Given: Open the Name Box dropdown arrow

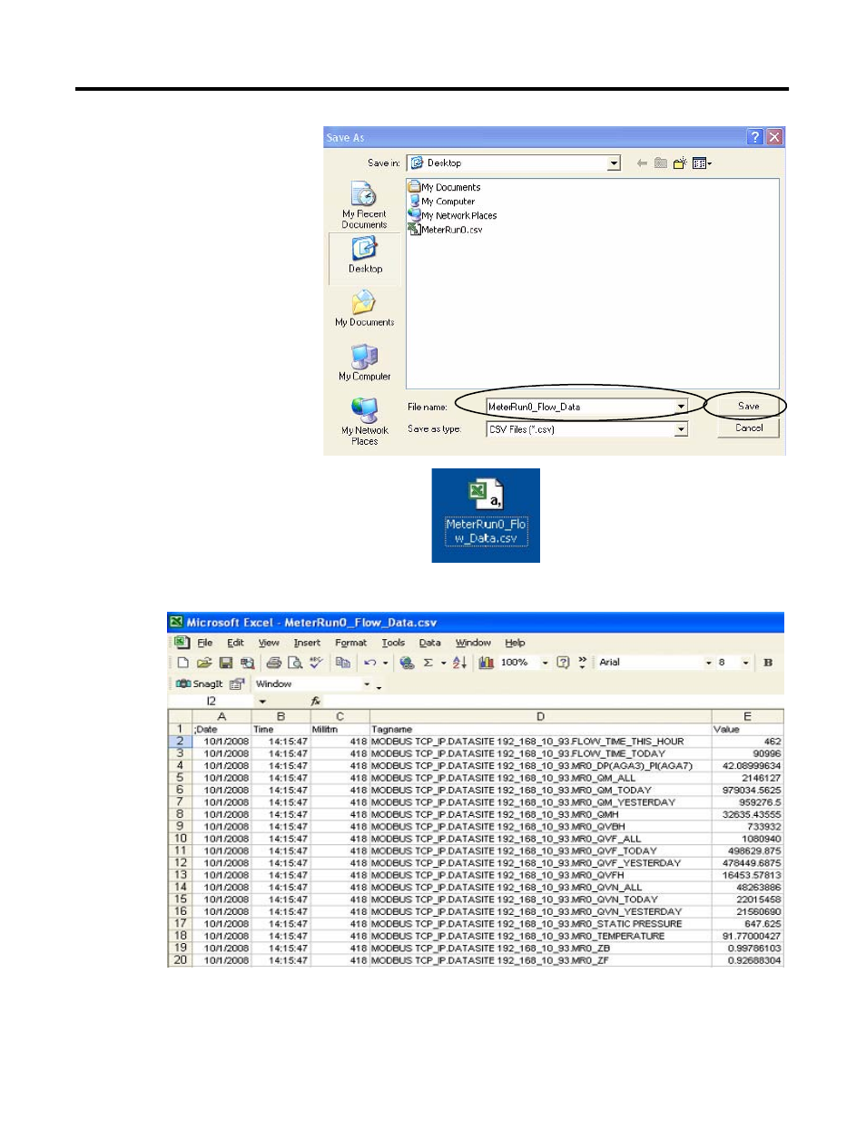Looking at the screenshot, I should click(x=262, y=702).
